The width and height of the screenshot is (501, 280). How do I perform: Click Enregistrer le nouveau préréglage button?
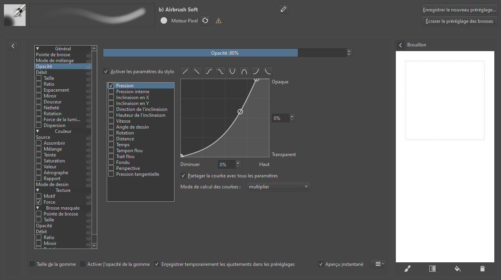459,9
